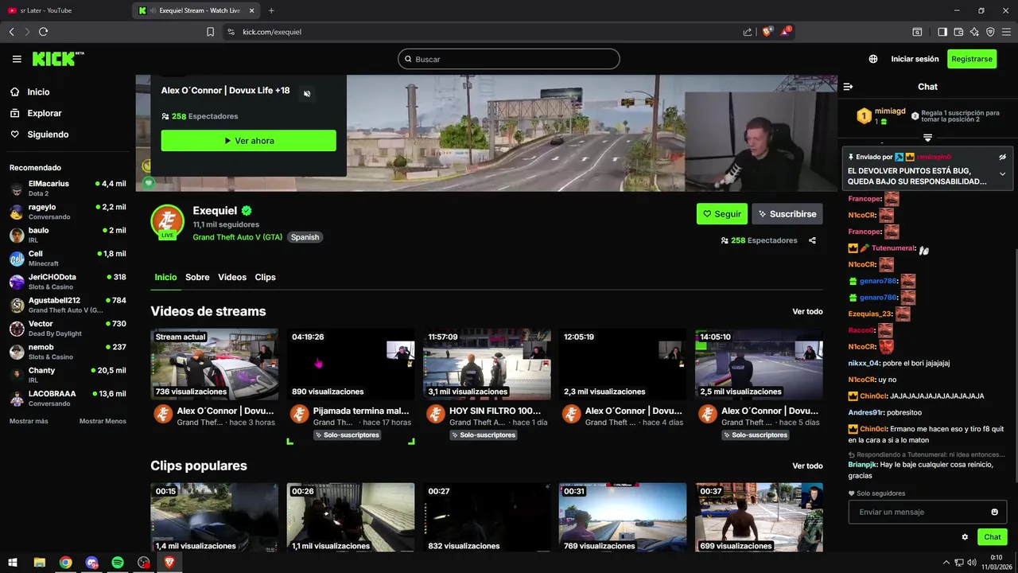Open the Brave Shields lion icon
Viewport: 1018px width, 573px height.
click(767, 32)
